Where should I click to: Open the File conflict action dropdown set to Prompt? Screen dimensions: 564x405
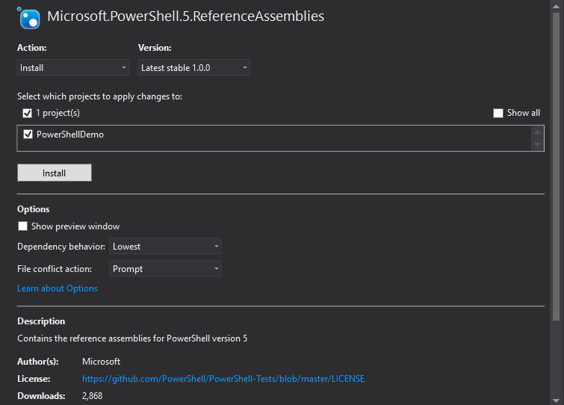pyautogui.click(x=165, y=269)
